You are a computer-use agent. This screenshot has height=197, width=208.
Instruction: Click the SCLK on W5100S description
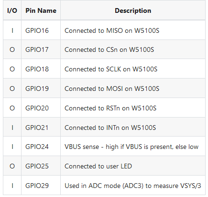(x=111, y=69)
